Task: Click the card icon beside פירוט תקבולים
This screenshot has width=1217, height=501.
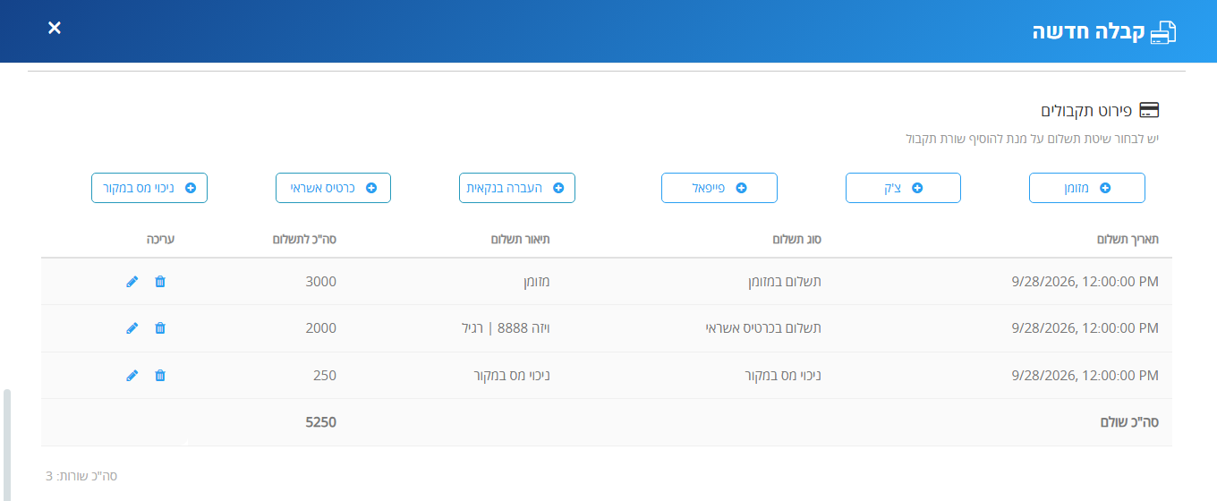Action: point(1150,110)
